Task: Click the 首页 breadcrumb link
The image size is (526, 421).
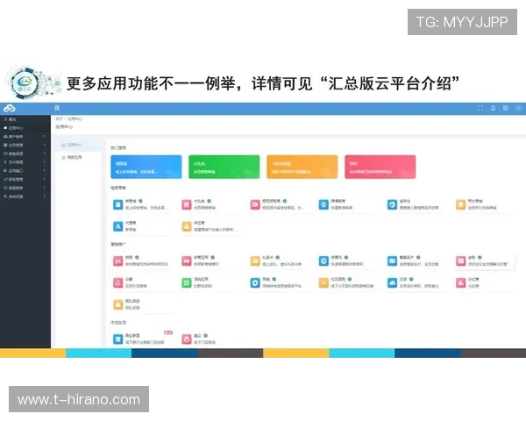Action: tap(59, 119)
